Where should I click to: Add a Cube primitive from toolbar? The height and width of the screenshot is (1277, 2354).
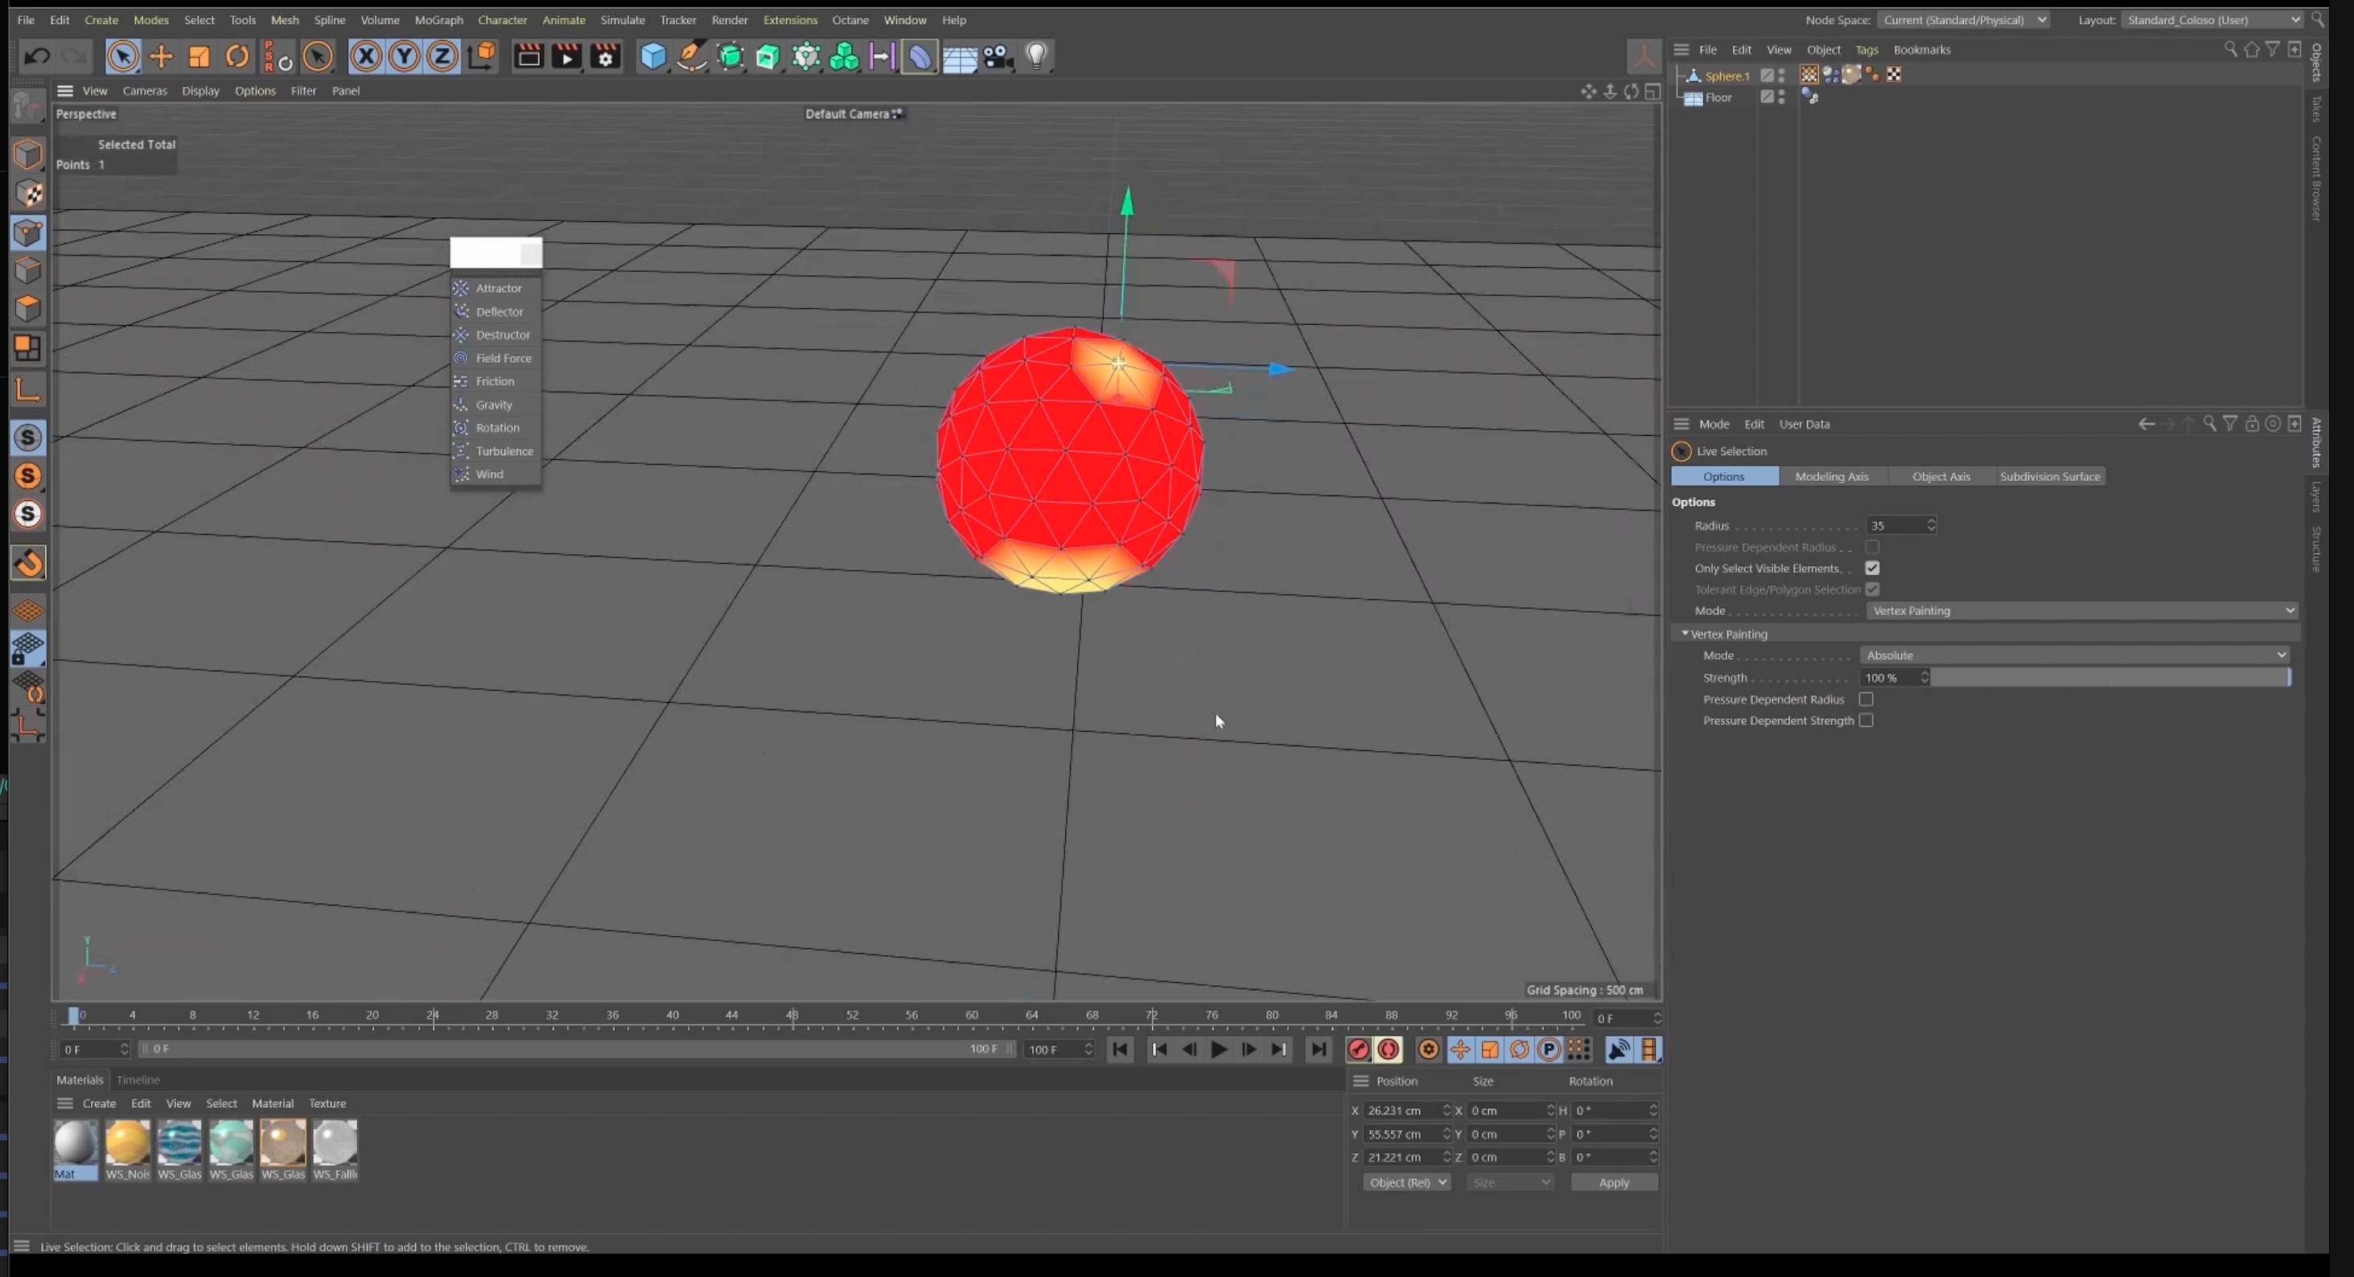pyautogui.click(x=653, y=56)
